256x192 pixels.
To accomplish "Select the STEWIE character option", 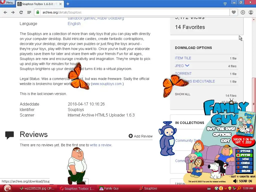I will [x=244, y=151].
